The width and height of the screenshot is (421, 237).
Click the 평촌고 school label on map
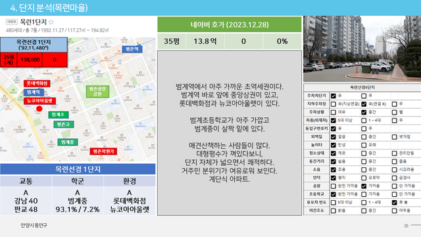coord(64,124)
